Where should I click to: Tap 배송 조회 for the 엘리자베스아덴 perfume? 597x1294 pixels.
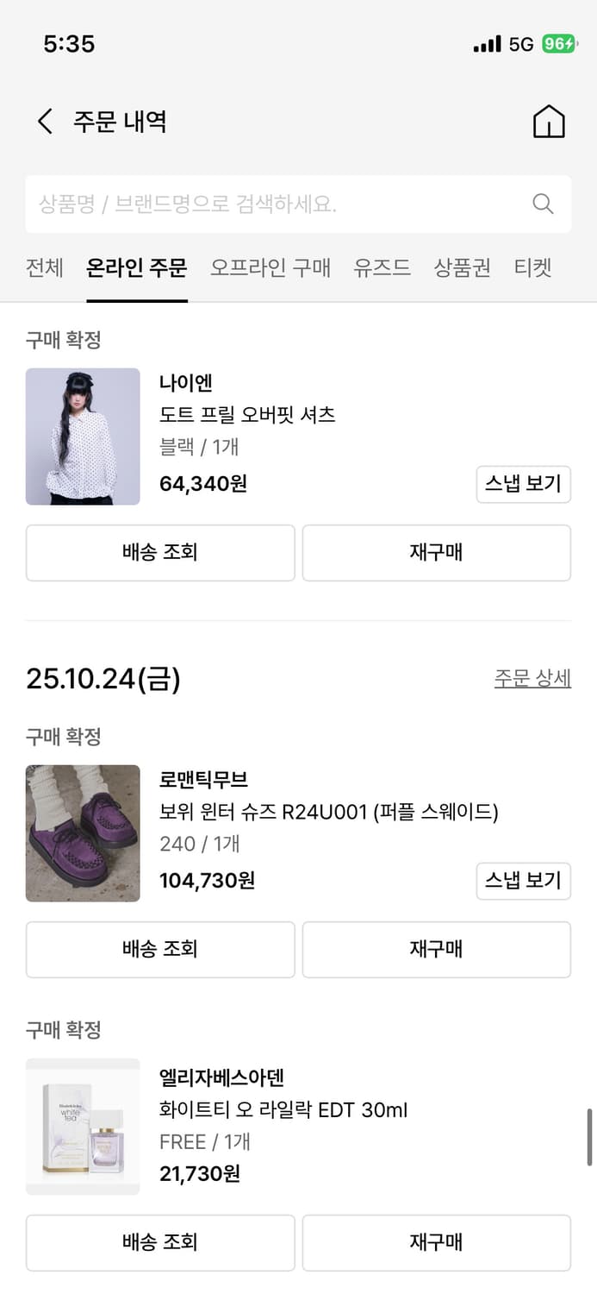click(x=160, y=1241)
